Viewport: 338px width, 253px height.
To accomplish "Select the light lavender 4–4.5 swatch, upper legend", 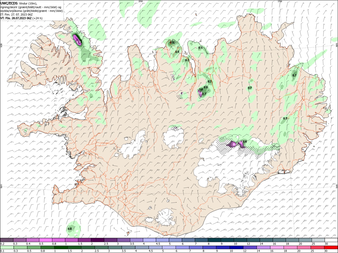I will [149, 240].
